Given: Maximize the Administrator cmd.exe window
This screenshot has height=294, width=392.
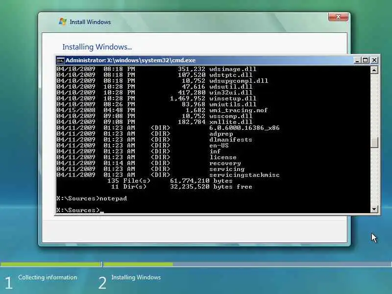Looking at the screenshot, I should (x=365, y=60).
